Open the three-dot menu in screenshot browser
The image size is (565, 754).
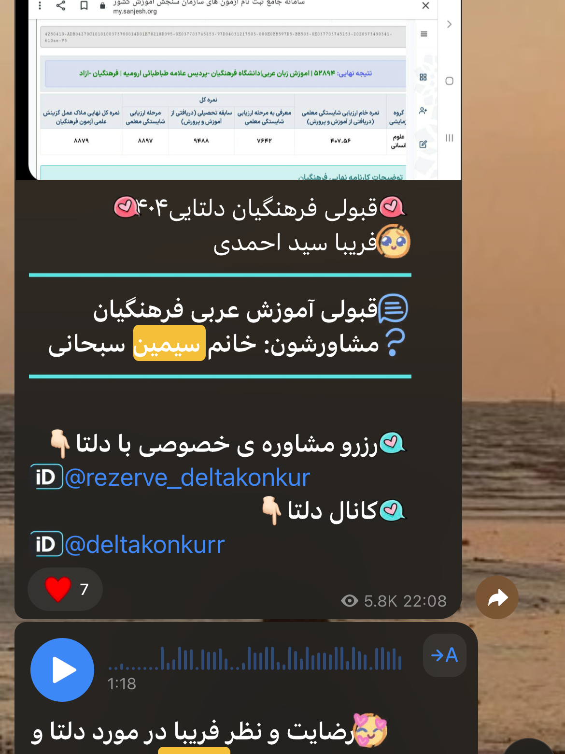tap(40, 5)
